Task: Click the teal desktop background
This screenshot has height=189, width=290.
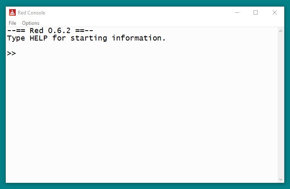Action: 145,186
